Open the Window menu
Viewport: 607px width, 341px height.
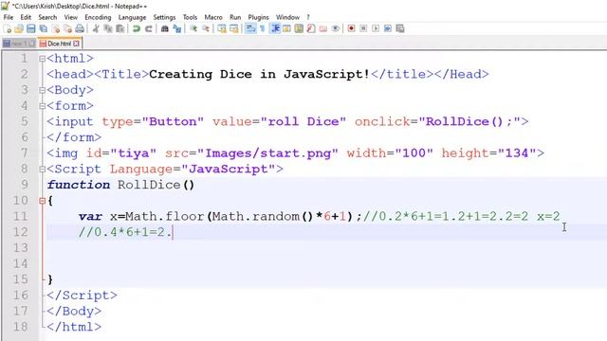[287, 17]
